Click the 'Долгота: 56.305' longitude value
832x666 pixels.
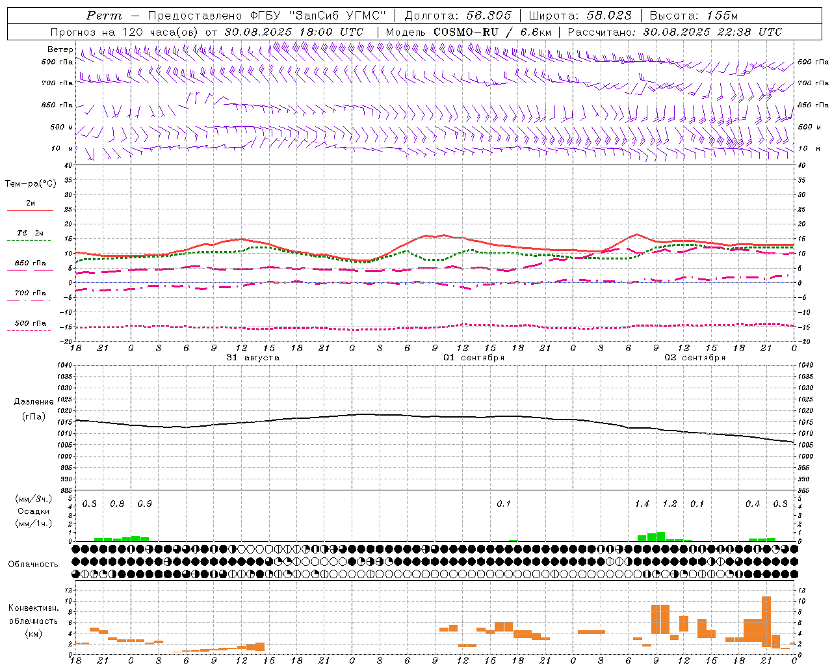(458, 16)
